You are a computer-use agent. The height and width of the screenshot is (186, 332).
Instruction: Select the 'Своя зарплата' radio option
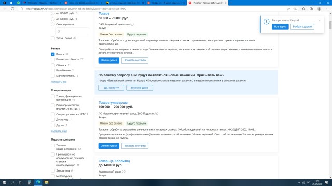click(x=53, y=24)
